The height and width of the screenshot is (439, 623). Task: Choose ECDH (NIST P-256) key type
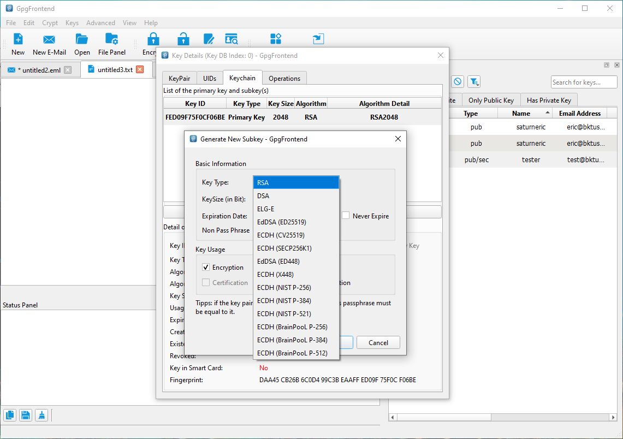(x=296, y=288)
